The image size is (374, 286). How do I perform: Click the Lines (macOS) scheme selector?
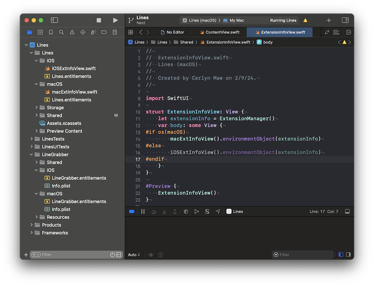[200, 20]
